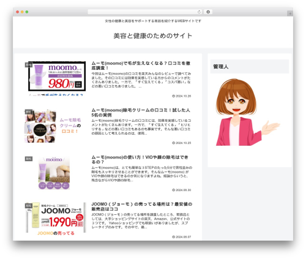Viewport: 306px width, 259px height.
Task: Click the ムーモ除毛クリームの口コミ collage thumbnail
Action: (x=56, y=125)
